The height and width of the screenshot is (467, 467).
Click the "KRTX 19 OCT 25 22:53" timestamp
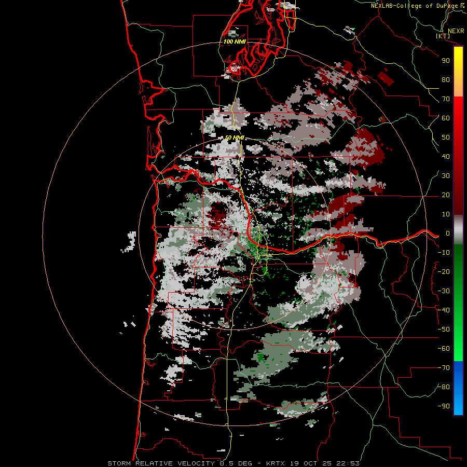click(313, 463)
